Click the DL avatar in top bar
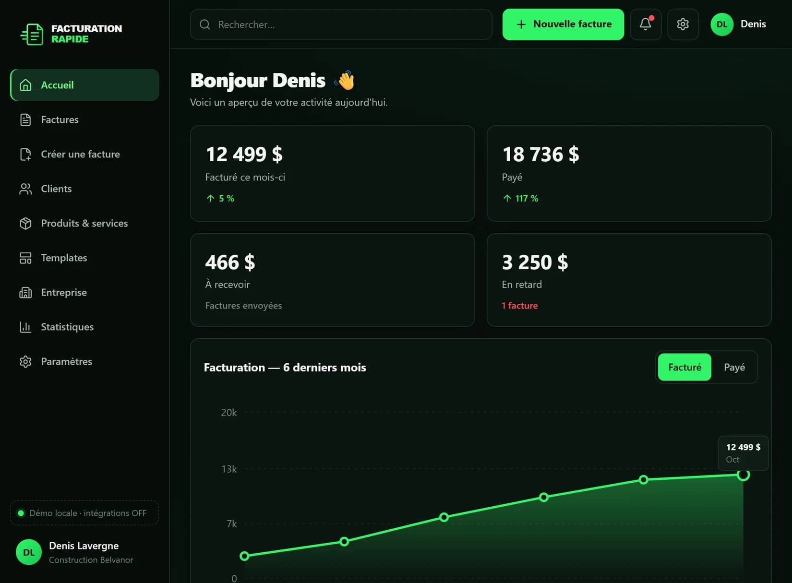Screen dimensions: 792x583 click(x=722, y=24)
